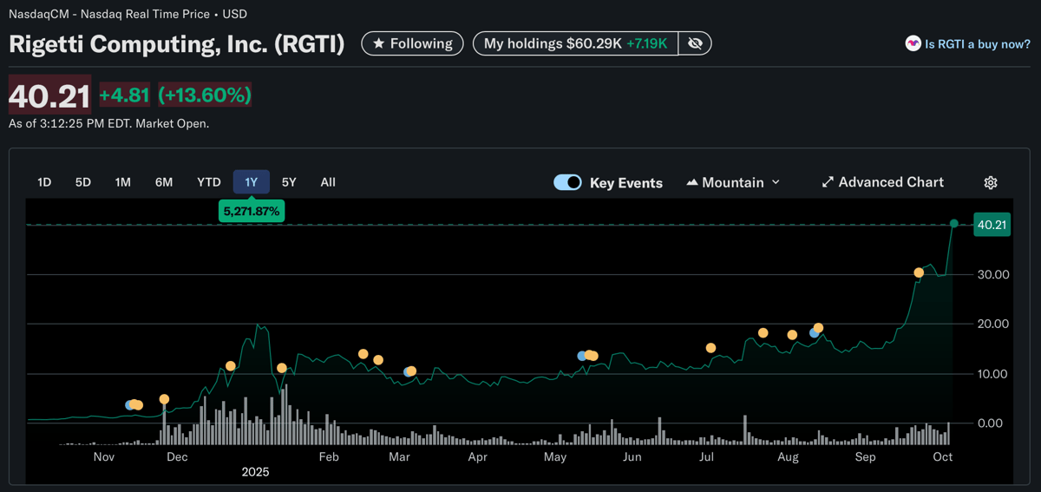Click the star icon in Following button
Viewport: 1041px width, 492px height.
click(x=378, y=43)
